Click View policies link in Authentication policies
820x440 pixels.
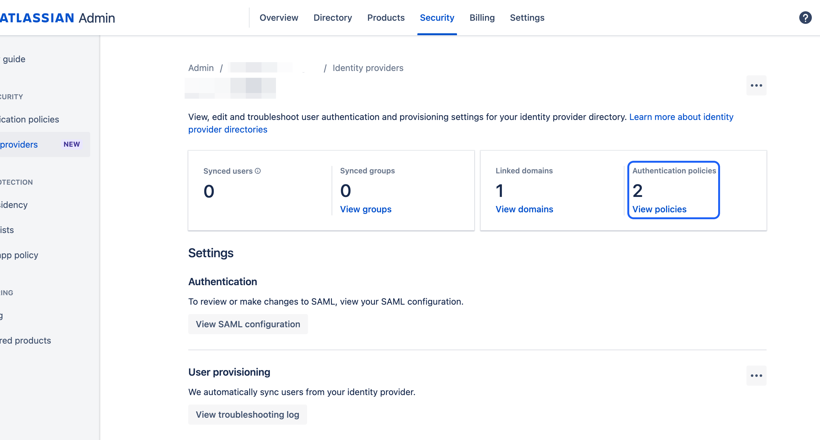660,209
